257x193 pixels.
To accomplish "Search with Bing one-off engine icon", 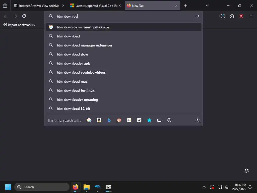I will [x=109, y=120].
